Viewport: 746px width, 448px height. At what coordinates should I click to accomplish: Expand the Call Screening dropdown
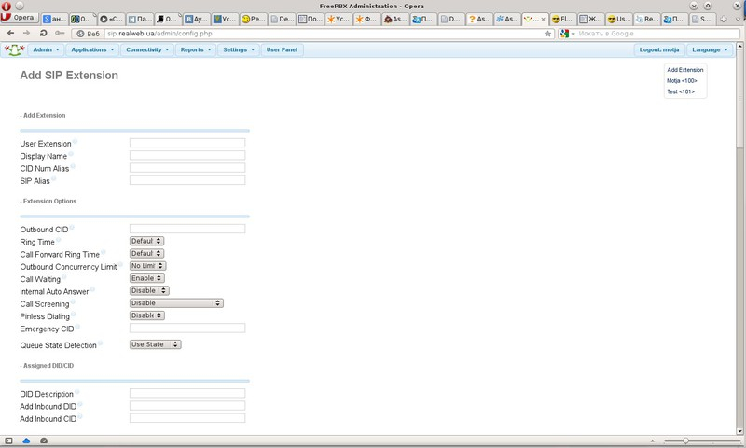click(176, 303)
